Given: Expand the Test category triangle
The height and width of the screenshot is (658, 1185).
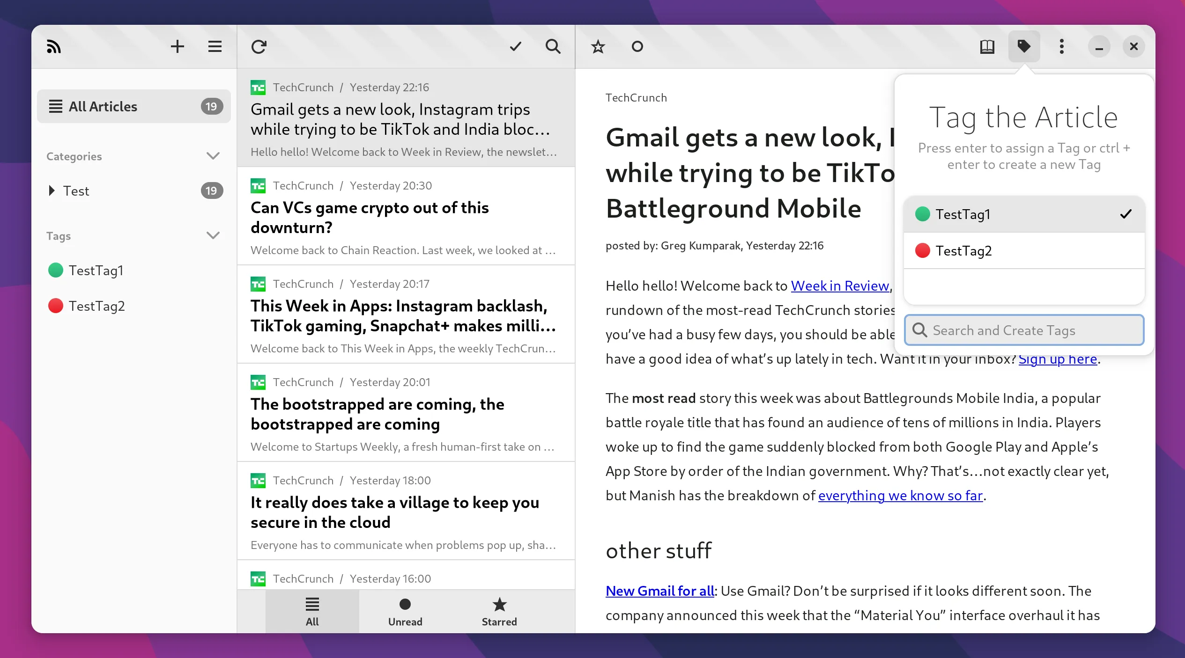Looking at the screenshot, I should (x=52, y=190).
